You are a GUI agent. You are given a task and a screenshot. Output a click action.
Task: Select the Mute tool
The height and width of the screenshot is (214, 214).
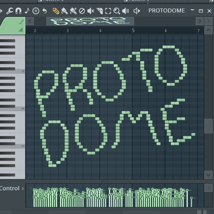point(91,11)
